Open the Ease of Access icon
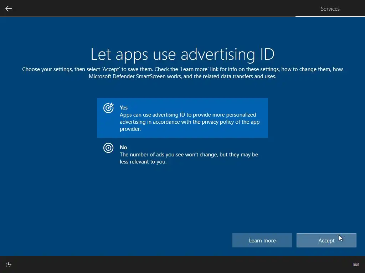 click(x=9, y=265)
